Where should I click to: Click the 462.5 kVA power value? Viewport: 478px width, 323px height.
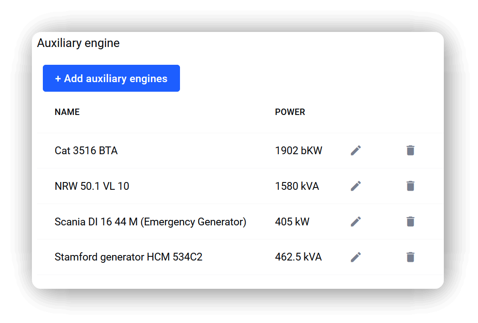point(298,257)
